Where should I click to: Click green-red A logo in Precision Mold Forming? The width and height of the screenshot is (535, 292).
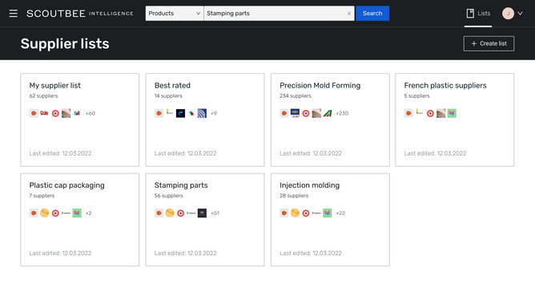[328, 113]
